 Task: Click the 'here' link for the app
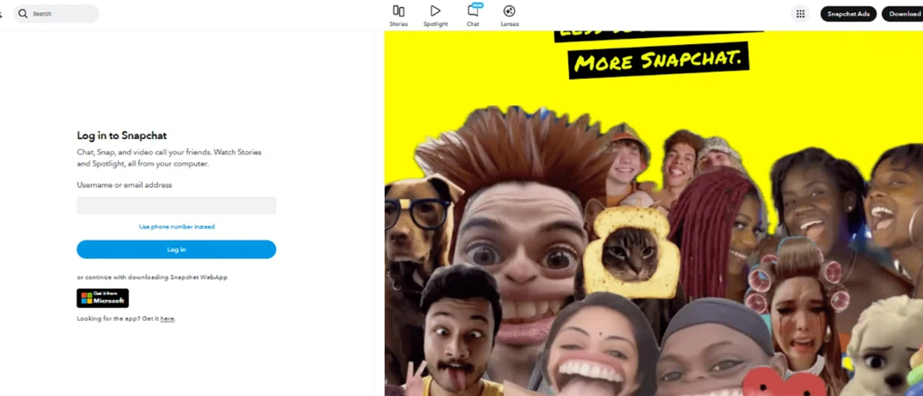(167, 319)
